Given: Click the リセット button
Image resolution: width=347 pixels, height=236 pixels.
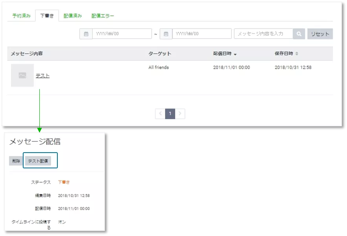Looking at the screenshot, I should pyautogui.click(x=320, y=34).
